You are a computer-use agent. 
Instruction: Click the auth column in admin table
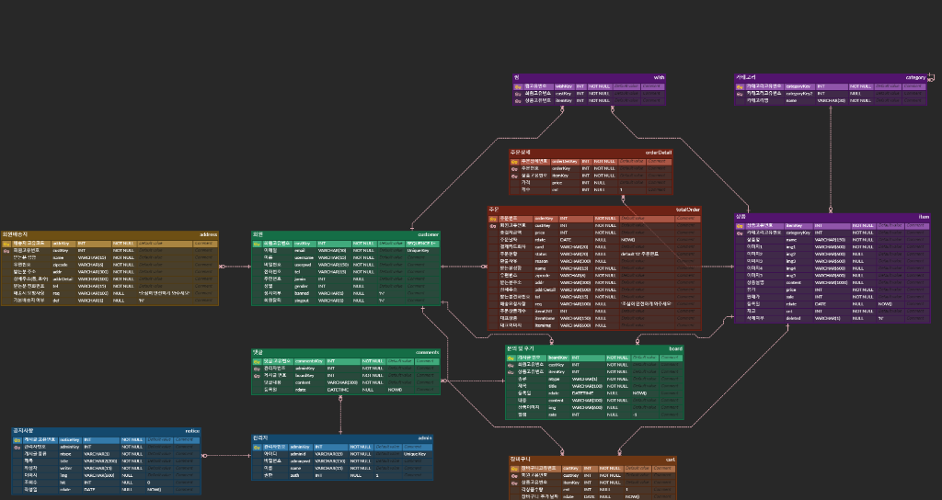click(x=294, y=475)
